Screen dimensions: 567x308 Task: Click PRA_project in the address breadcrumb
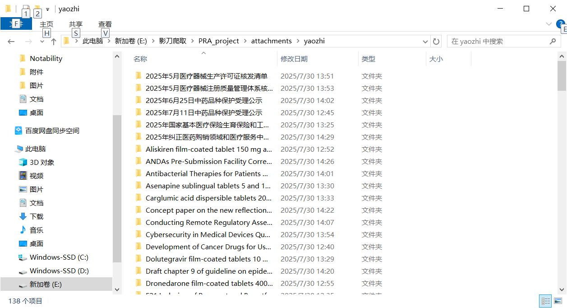[219, 41]
